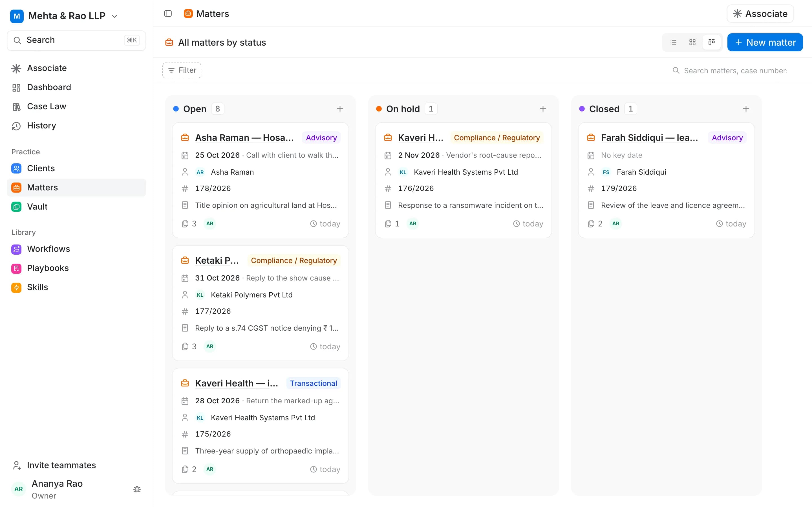Screen dimensions: 812x507
Task: Open the Ketaki P... matter card title
Action: (217, 260)
